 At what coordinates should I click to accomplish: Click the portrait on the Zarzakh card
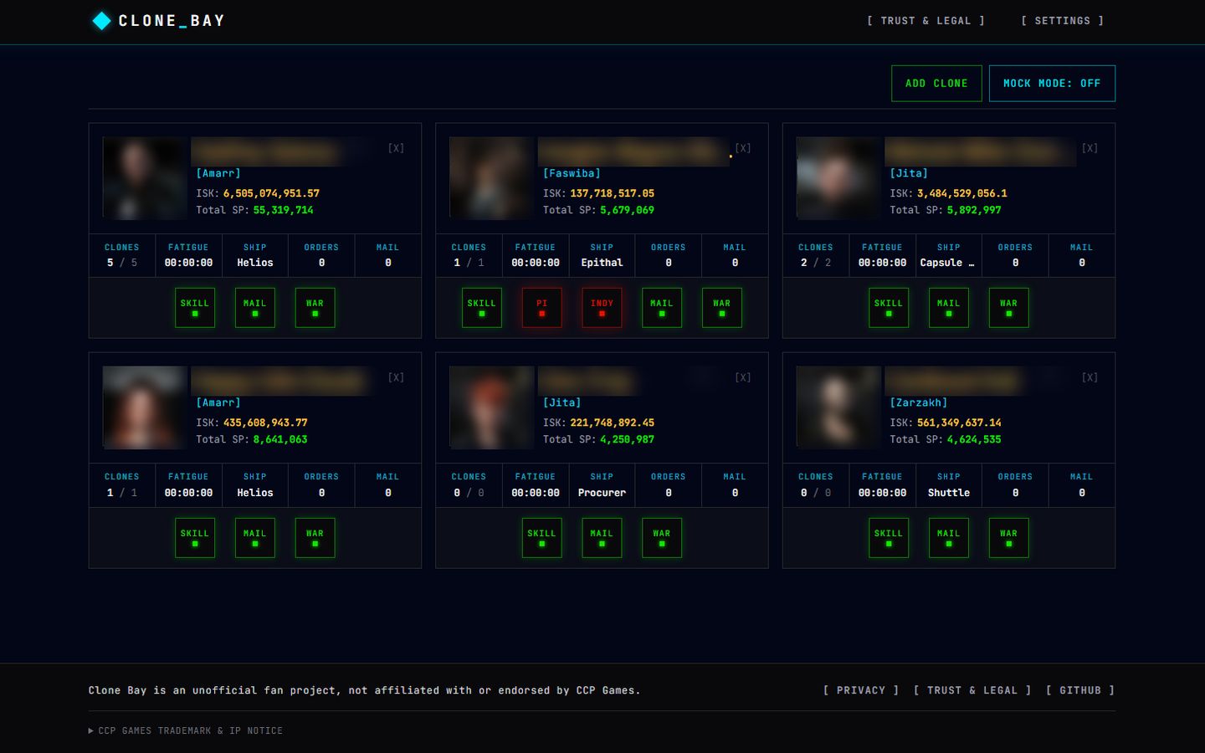pyautogui.click(x=838, y=407)
